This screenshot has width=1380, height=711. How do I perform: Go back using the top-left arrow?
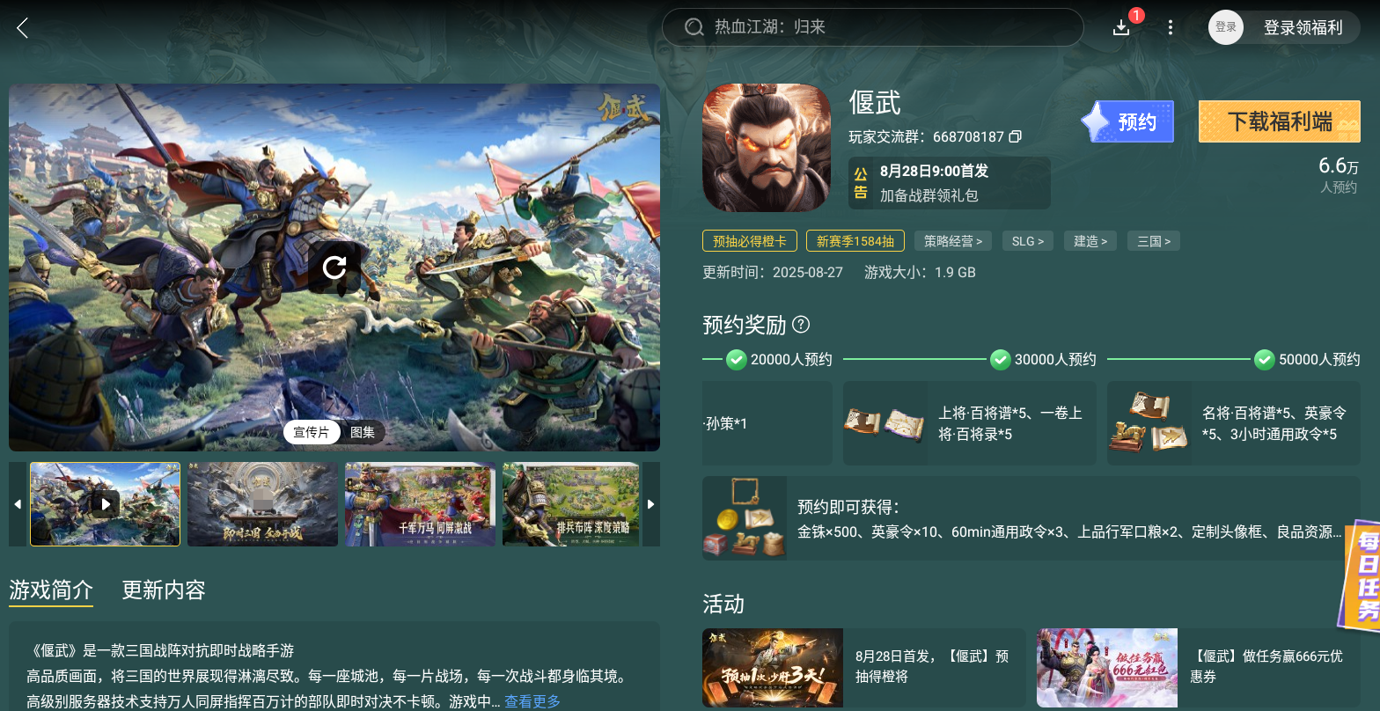(x=23, y=28)
